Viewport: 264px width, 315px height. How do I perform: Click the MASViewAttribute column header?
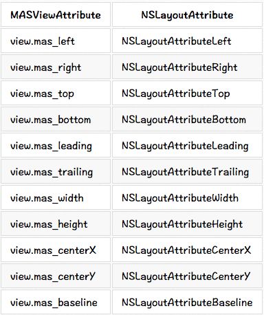pyautogui.click(x=56, y=15)
